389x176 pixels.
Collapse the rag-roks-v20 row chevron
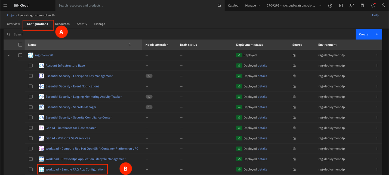[9, 55]
